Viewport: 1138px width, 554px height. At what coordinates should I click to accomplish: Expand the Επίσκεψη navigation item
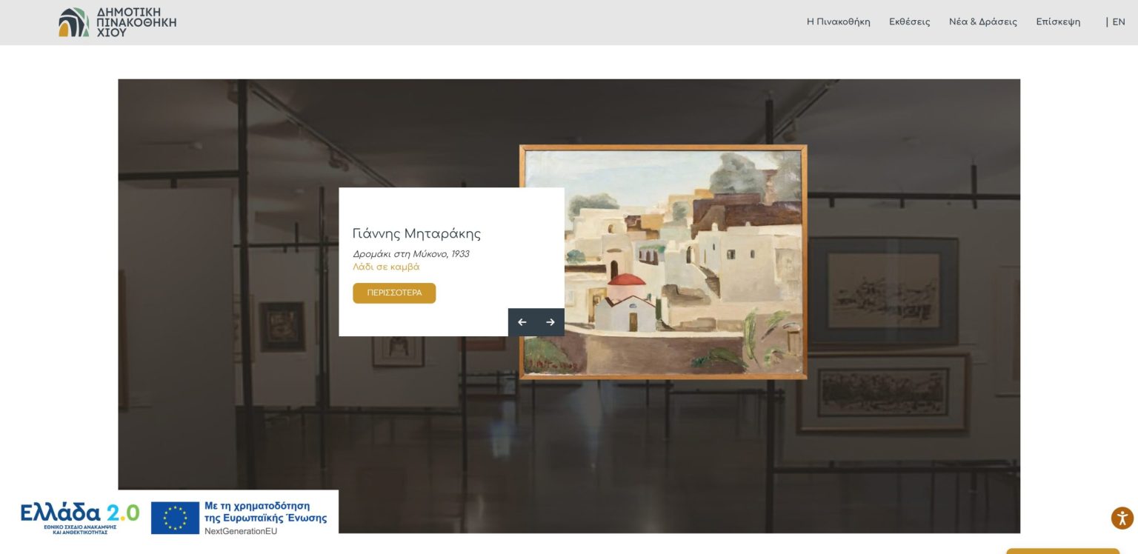point(1057,22)
